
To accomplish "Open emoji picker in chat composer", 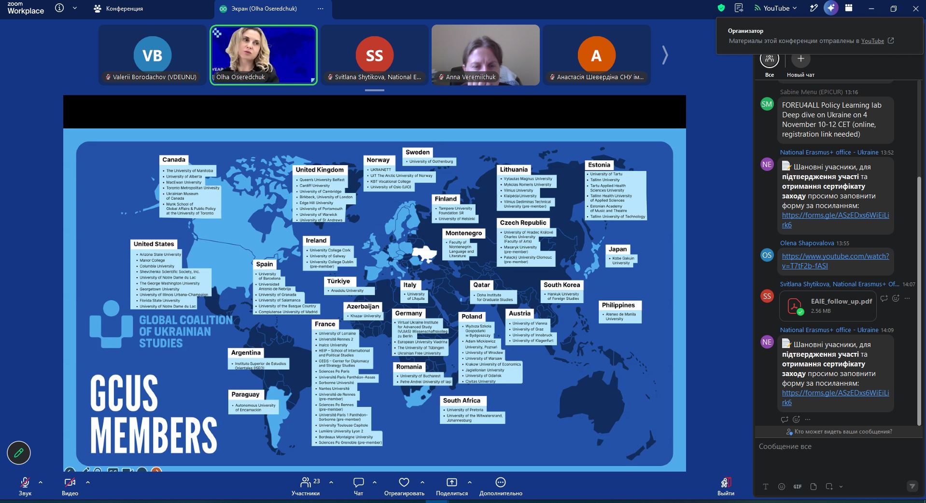I will click(x=782, y=487).
